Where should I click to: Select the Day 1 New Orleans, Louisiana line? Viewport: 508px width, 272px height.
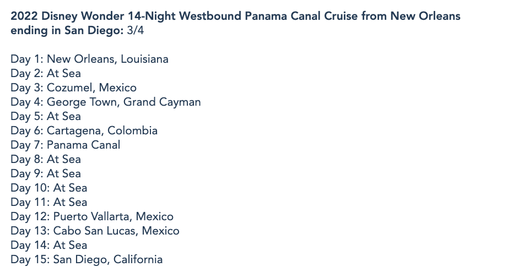[89, 59]
